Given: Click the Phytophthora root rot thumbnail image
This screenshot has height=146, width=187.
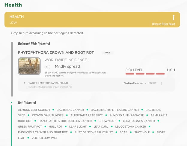Looking at the screenshot, I should tap(29, 66).
